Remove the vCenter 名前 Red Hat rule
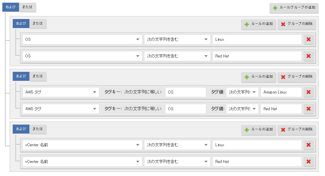The width and height of the screenshot is (325, 176). (308, 162)
